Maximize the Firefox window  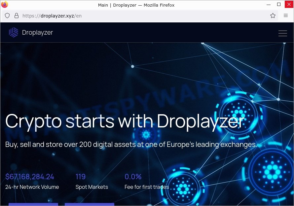pos(278,5)
